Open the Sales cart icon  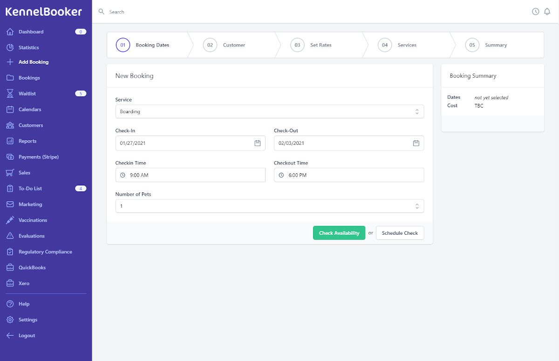click(x=10, y=173)
